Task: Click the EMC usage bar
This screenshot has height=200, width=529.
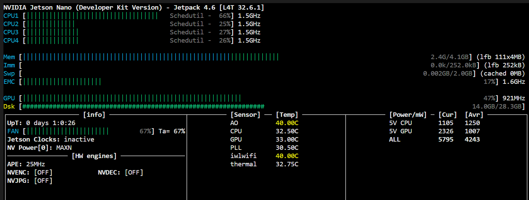Action: click(62, 82)
